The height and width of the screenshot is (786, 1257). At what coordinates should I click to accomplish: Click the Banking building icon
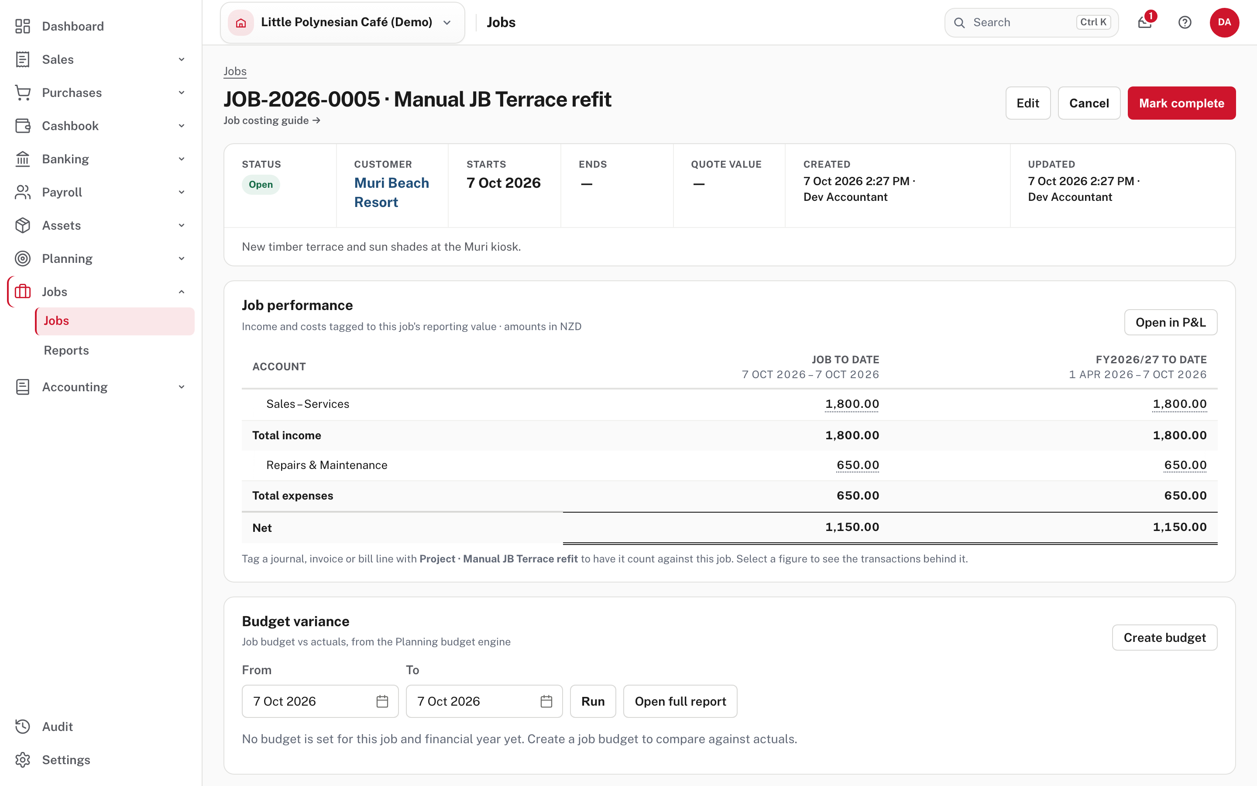tap(22, 159)
